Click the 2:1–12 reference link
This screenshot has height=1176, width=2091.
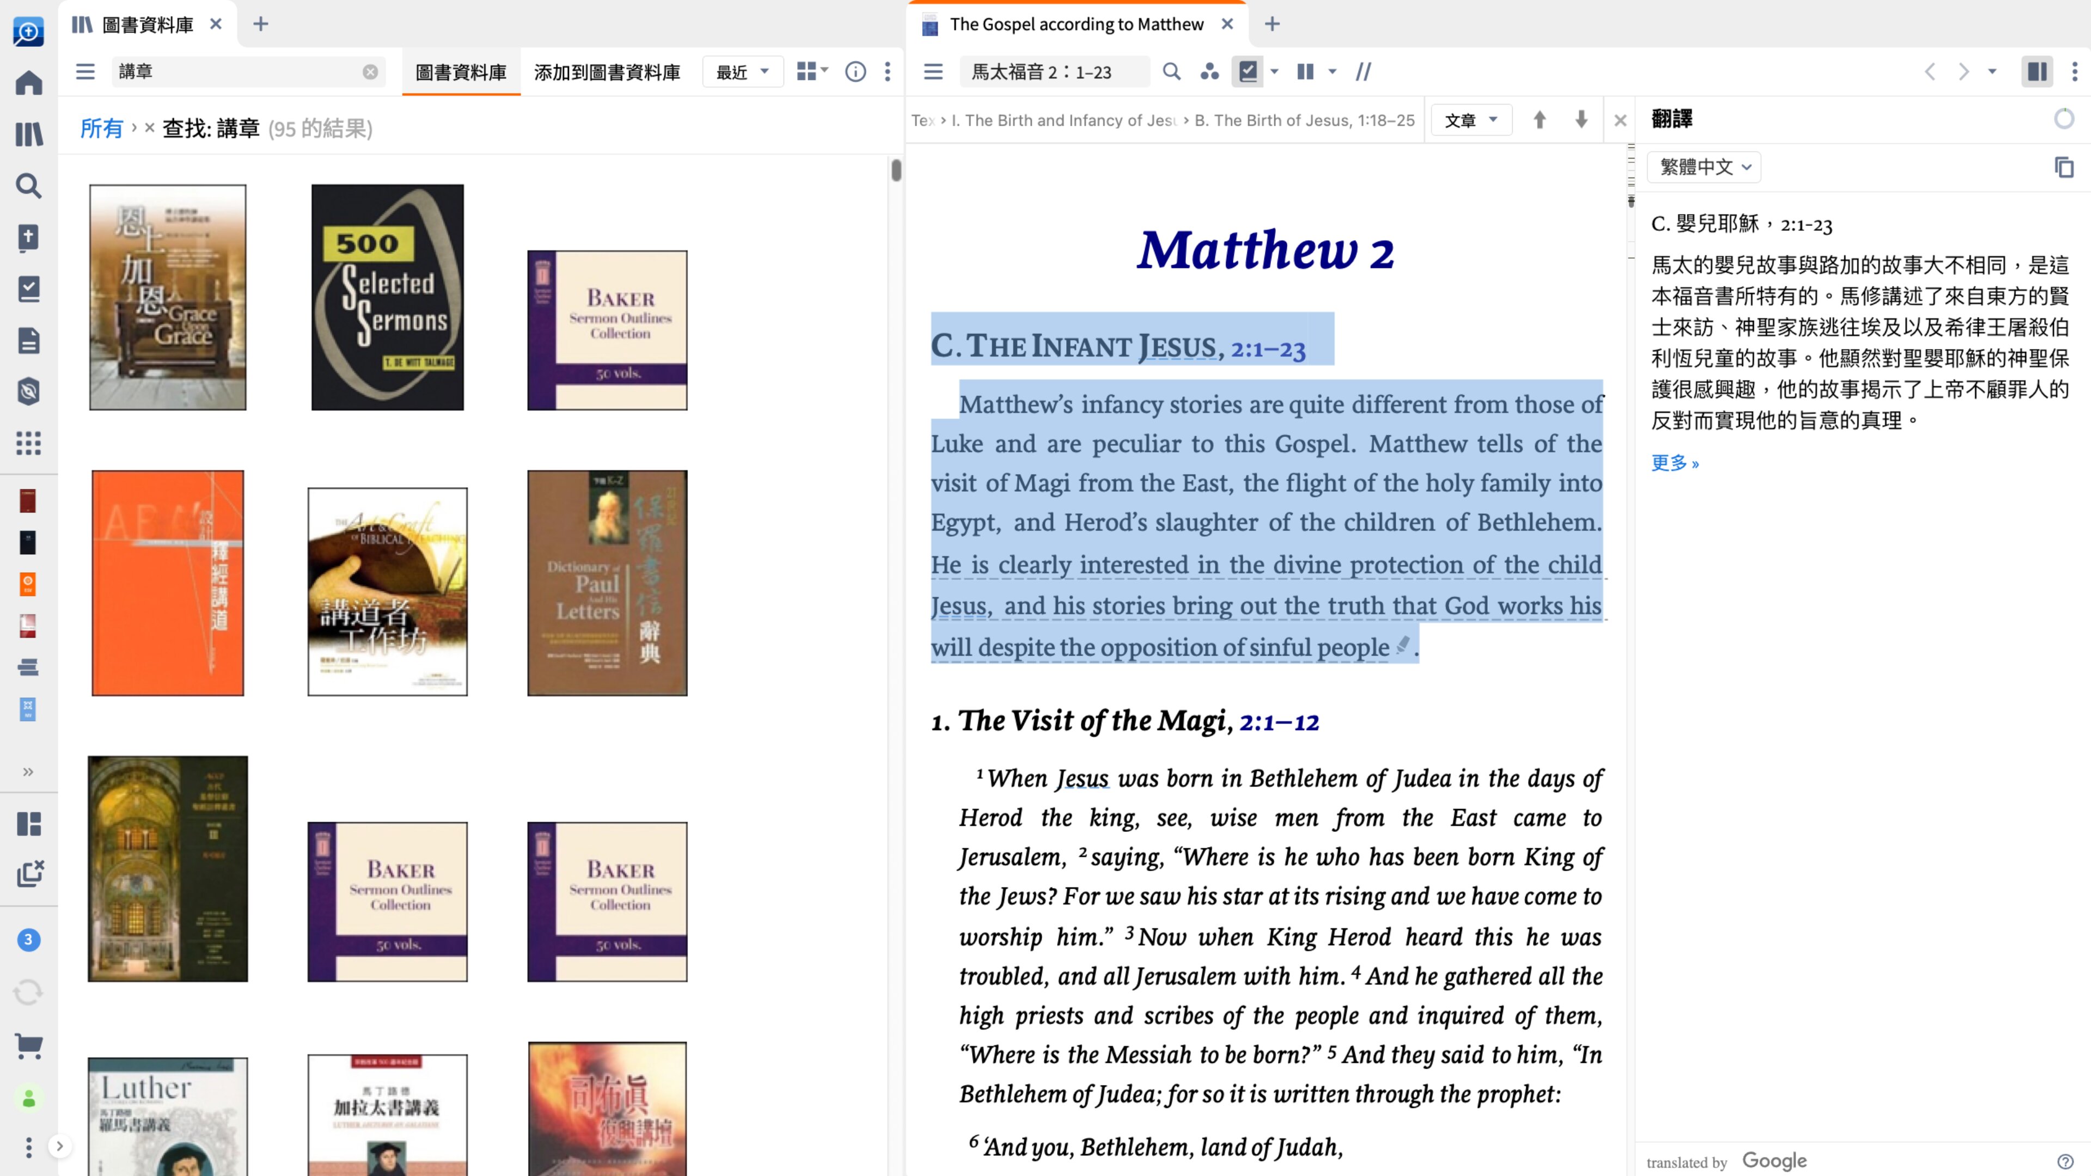1279,721
